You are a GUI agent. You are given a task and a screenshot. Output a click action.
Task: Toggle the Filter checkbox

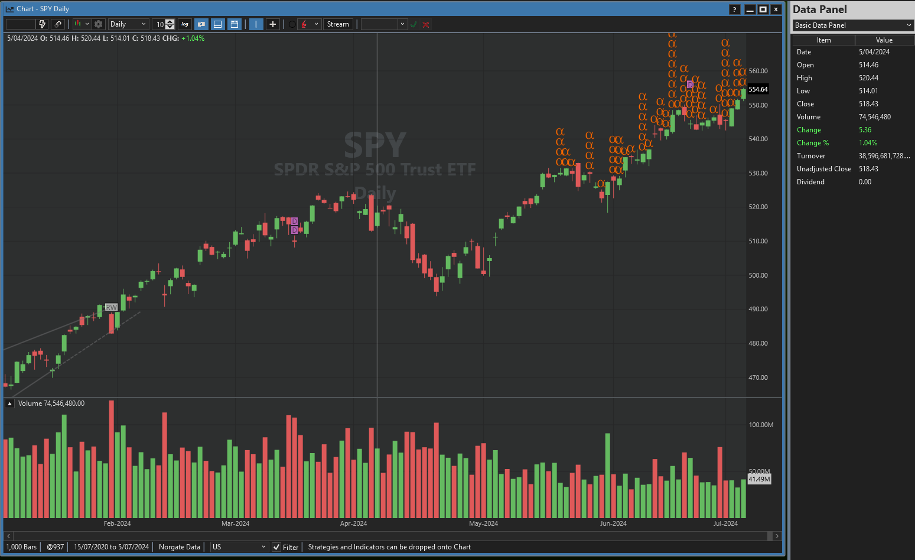(x=276, y=547)
